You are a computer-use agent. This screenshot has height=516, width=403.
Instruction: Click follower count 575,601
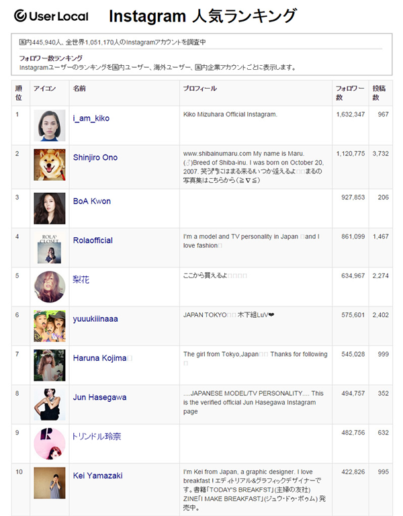[353, 315]
